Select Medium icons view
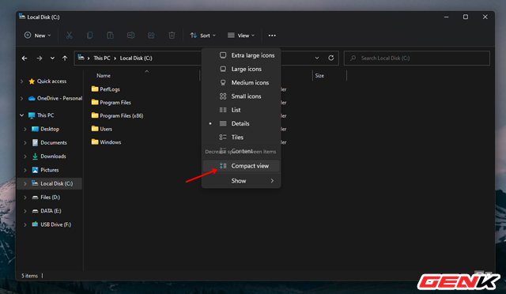506x294 pixels. tap(241, 83)
